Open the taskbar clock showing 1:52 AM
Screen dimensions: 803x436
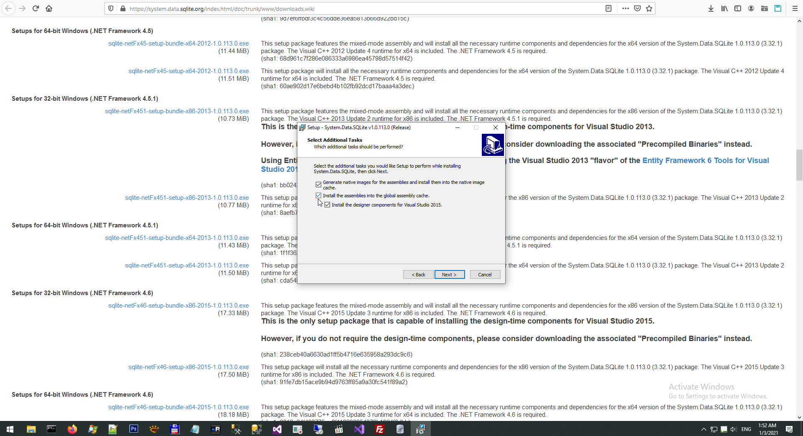[768, 429]
